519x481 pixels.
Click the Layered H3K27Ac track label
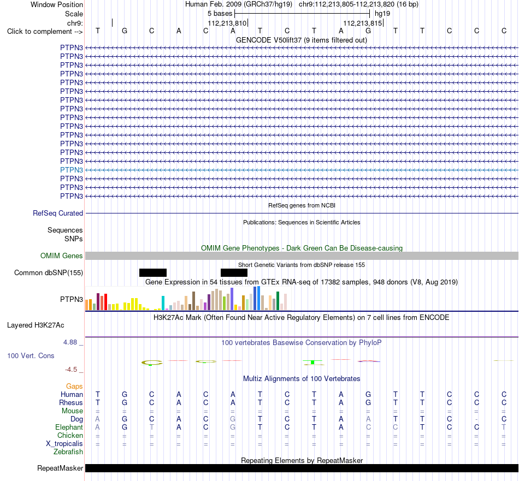click(36, 325)
